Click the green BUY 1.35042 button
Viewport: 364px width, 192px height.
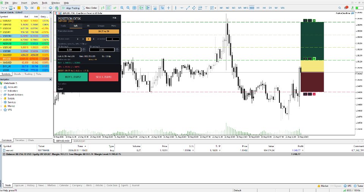tap(73, 77)
